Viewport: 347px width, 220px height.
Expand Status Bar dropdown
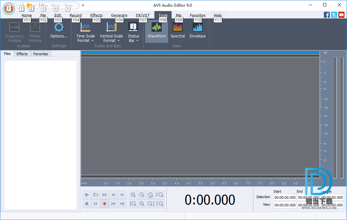pyautogui.click(x=133, y=32)
